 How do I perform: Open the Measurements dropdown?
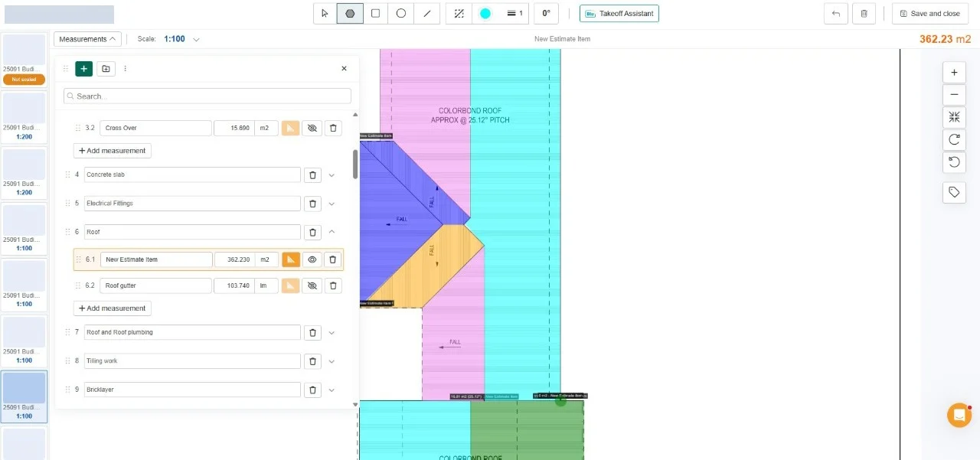87,39
